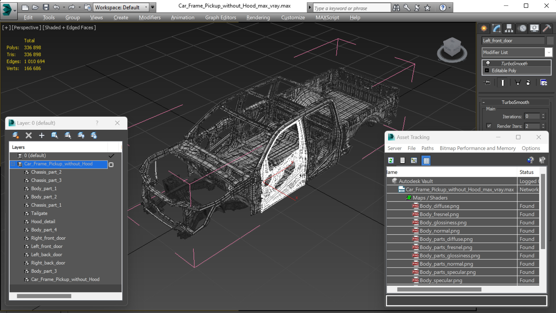Click the Pin Stack icon
556x313 pixels.
[487, 83]
